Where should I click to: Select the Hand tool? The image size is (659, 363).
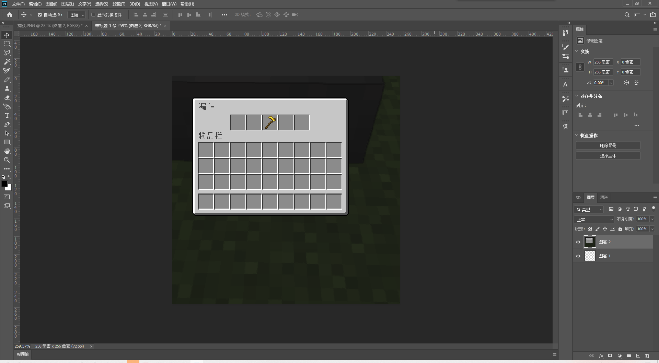pyautogui.click(x=7, y=151)
